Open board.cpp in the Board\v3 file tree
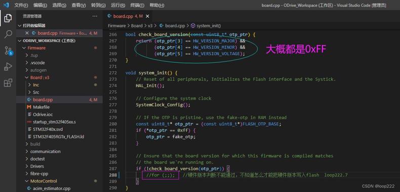This screenshot has width=400, height=192. tap(59, 100)
